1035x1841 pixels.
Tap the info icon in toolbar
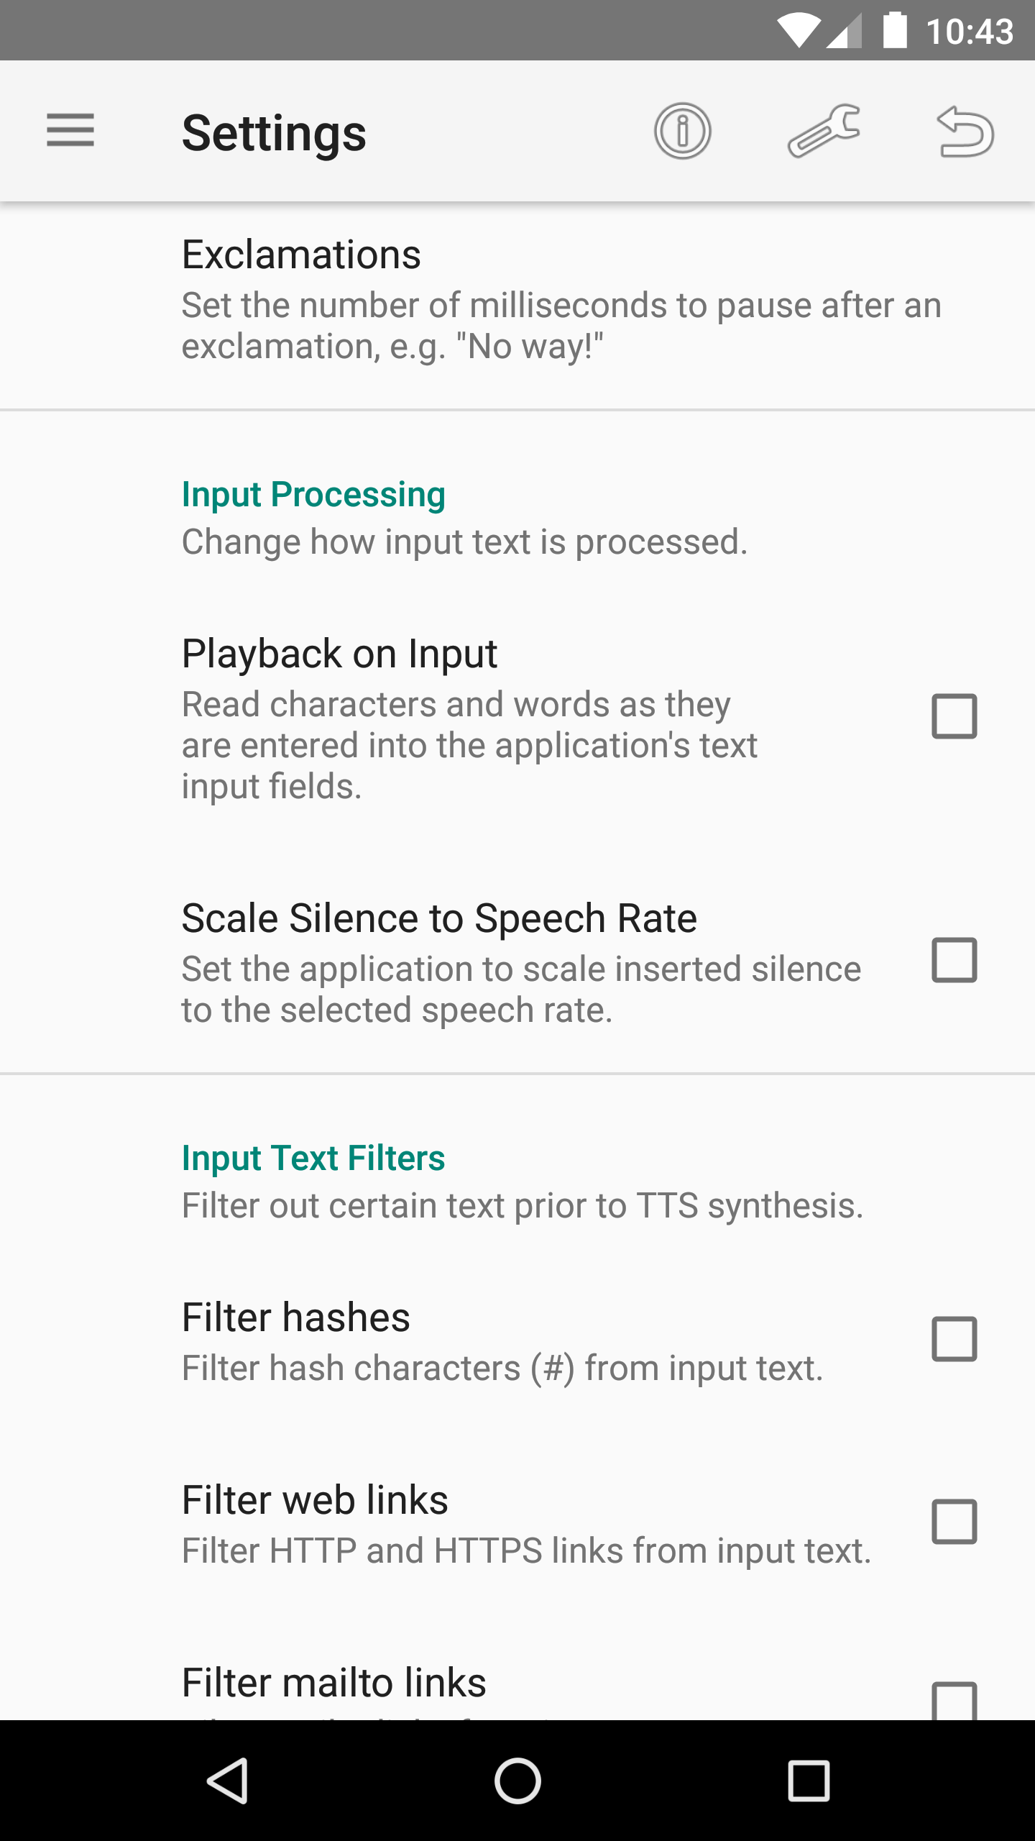[x=682, y=131]
